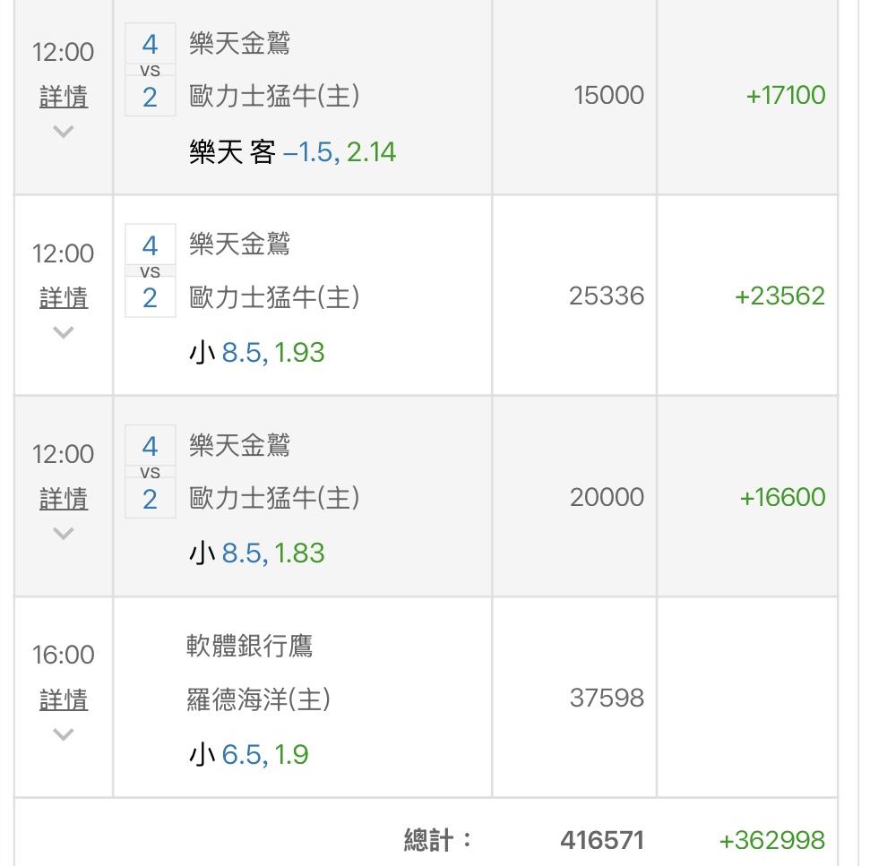Select 小 8.5, 1.83 bet line

point(257,553)
